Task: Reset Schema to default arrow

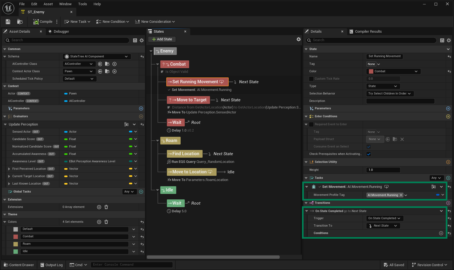Action: 142,57
